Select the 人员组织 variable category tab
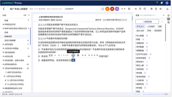Viewport: 172px width, 97px height. 151,26
